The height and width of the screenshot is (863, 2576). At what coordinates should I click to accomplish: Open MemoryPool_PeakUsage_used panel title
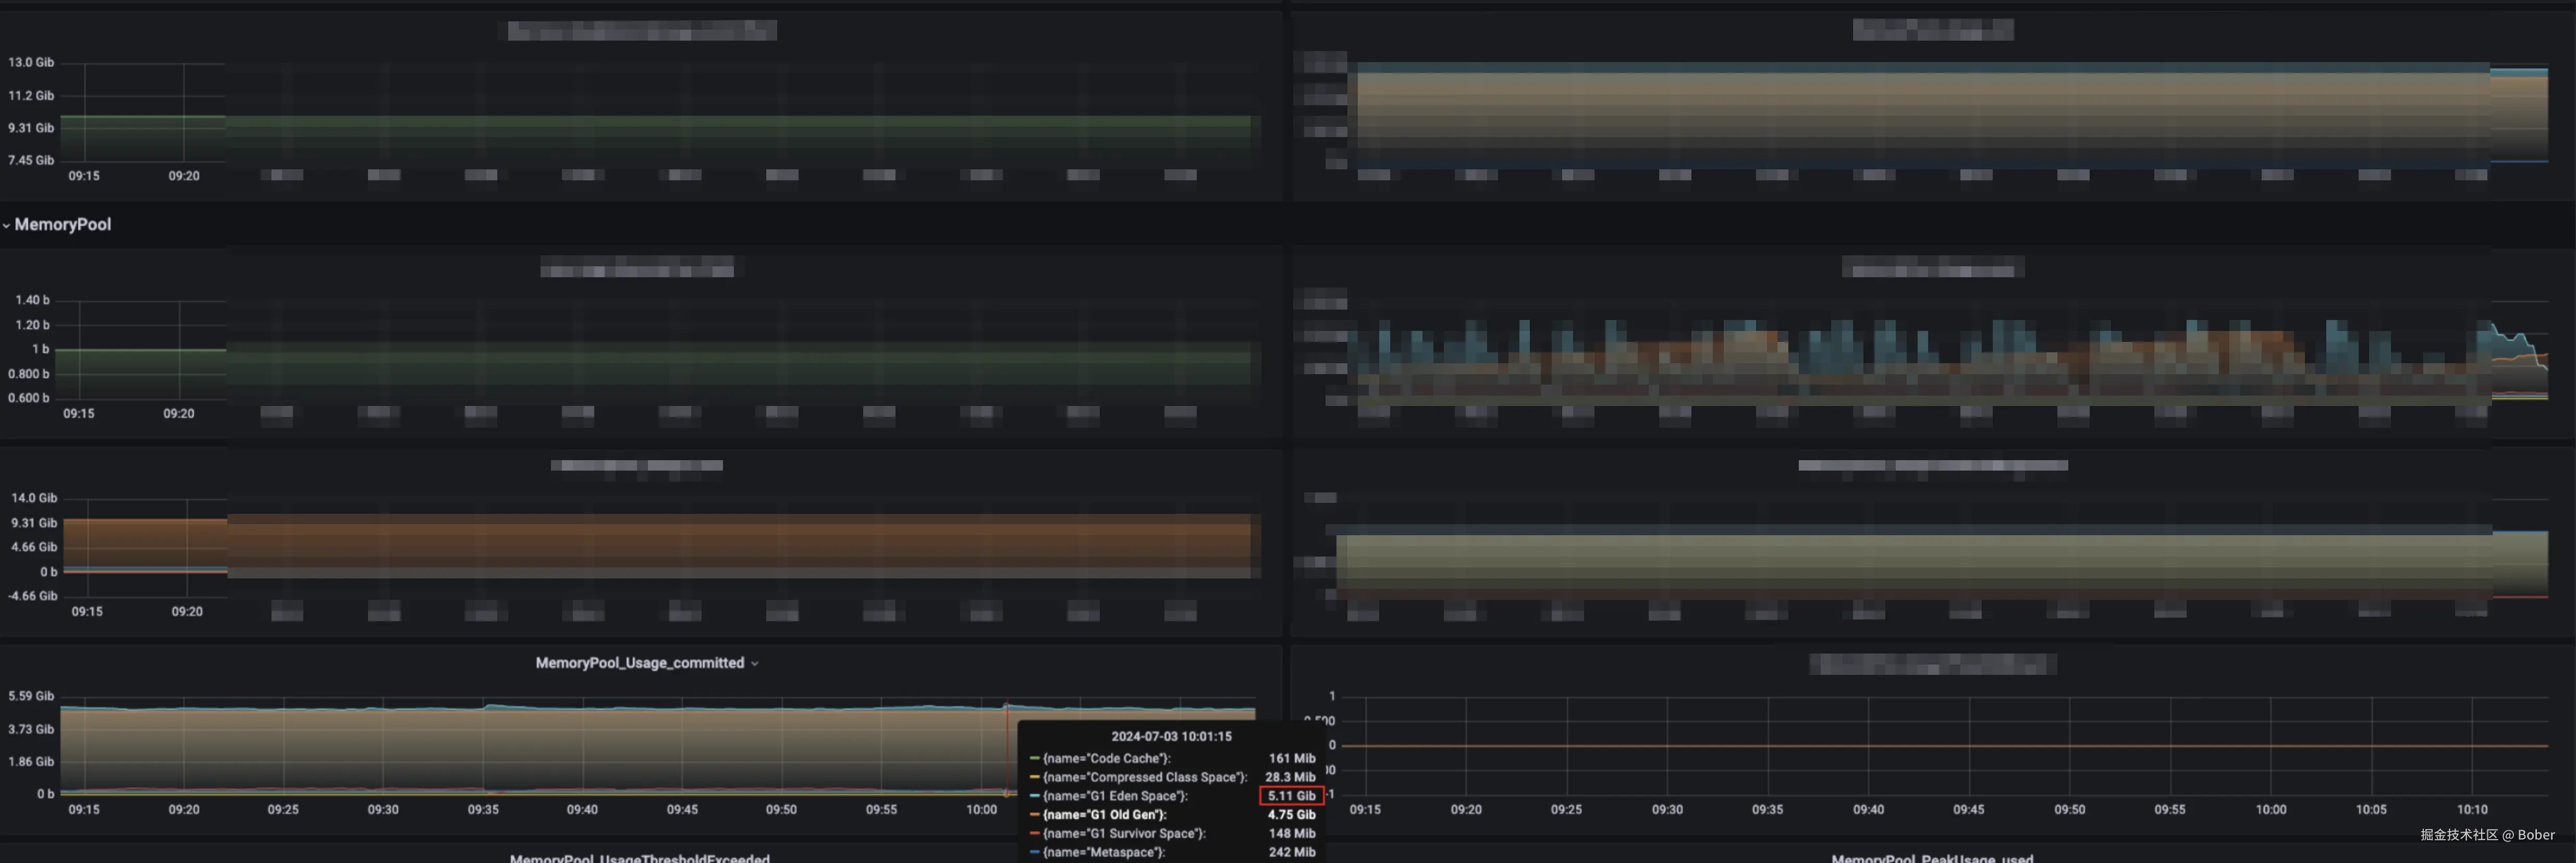tap(1931, 857)
